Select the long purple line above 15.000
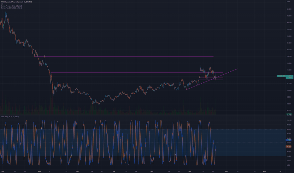The height and width of the screenshot is (173, 294). click(x=137, y=72)
